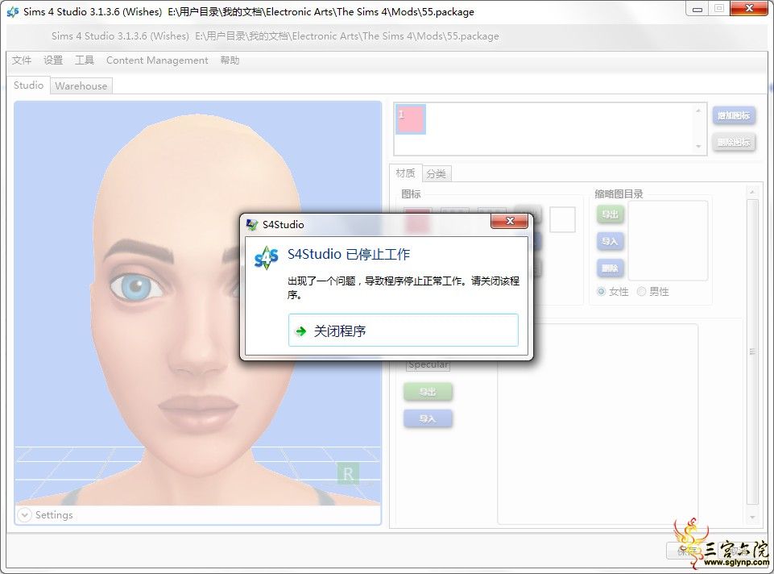This screenshot has width=774, height=574.
Task: Click 删除 under 缩略图目录
Action: tap(611, 268)
